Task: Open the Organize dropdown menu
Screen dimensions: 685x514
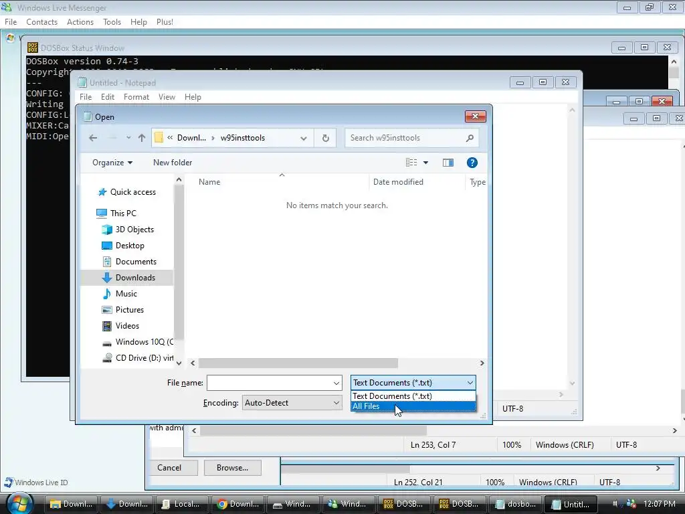Action: click(x=112, y=163)
